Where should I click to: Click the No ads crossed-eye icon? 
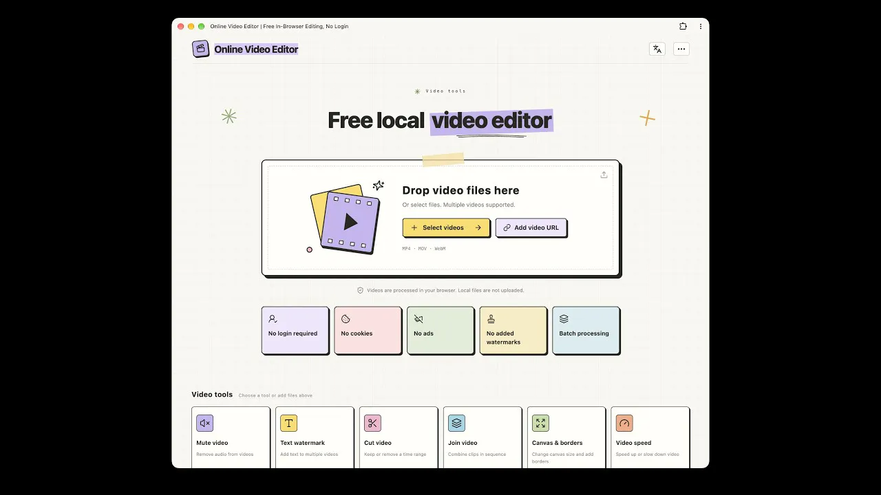coord(418,319)
